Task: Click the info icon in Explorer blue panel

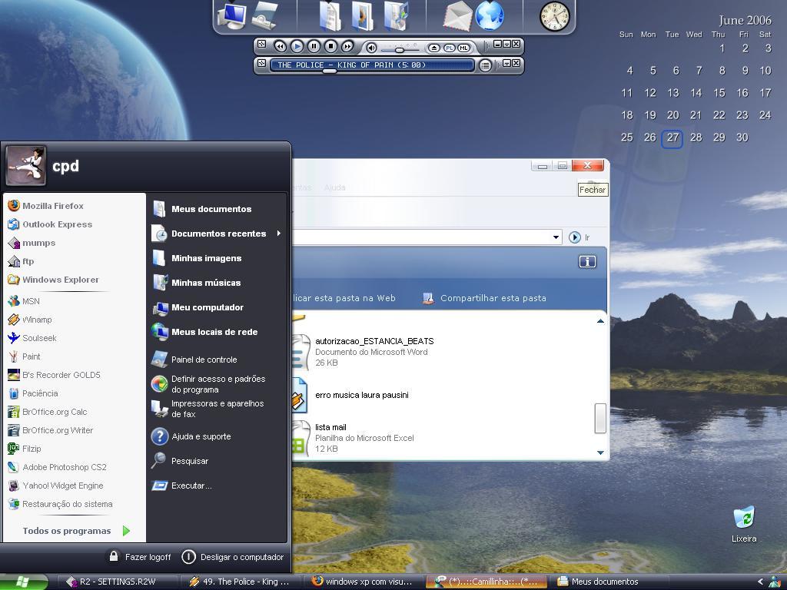Action: [x=587, y=261]
